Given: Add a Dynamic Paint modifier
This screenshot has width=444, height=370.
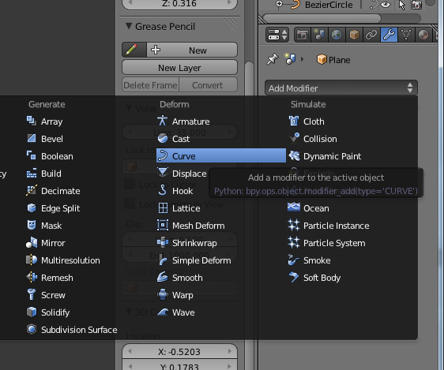Looking at the screenshot, I should click(x=325, y=156).
